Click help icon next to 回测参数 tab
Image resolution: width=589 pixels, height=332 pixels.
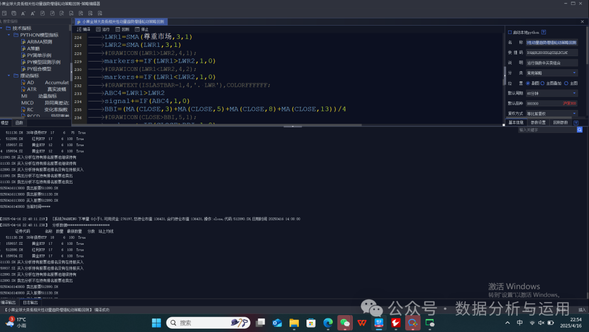(x=576, y=123)
